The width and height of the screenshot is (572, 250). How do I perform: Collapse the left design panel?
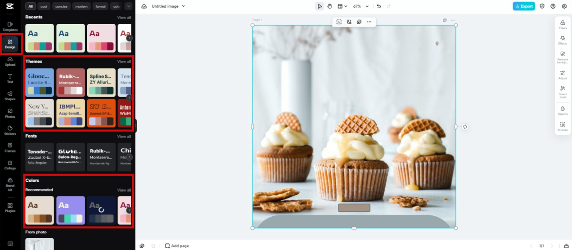tap(135, 126)
